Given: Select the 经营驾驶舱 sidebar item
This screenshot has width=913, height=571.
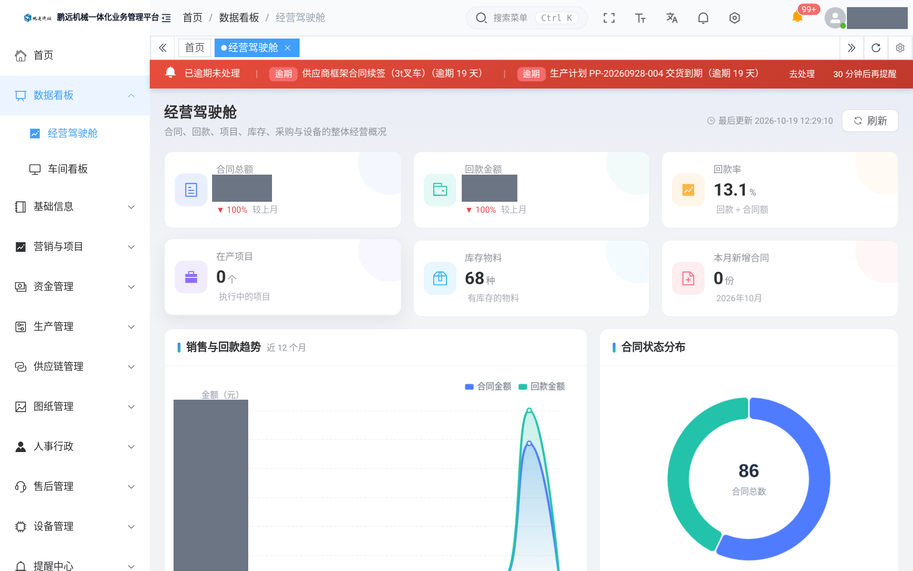Looking at the screenshot, I should 75,133.
